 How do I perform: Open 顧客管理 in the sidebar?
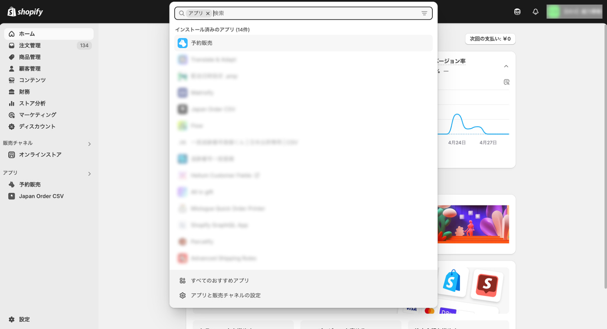click(x=49, y=68)
